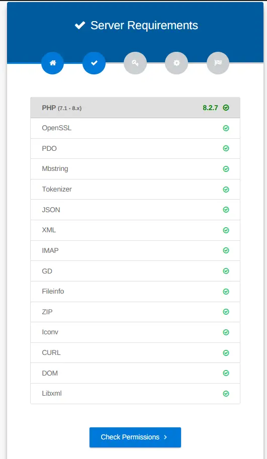The height and width of the screenshot is (459, 267).
Task: Go to the gear settings step
Action: [x=176, y=63]
